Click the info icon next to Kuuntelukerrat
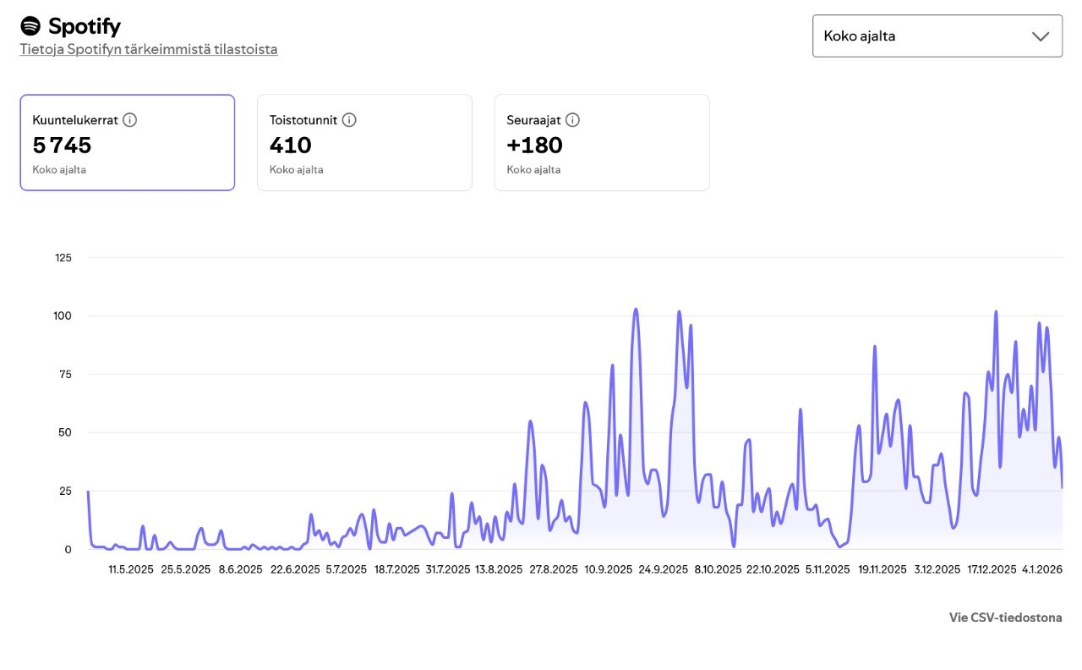 pos(129,120)
